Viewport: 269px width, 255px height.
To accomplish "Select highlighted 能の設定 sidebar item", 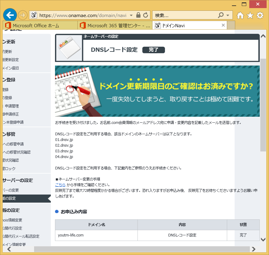I will pyautogui.click(x=27, y=198).
